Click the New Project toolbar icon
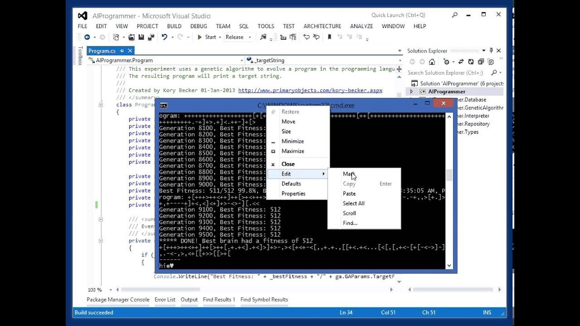Viewport: 580px width, 326px height. point(116,37)
